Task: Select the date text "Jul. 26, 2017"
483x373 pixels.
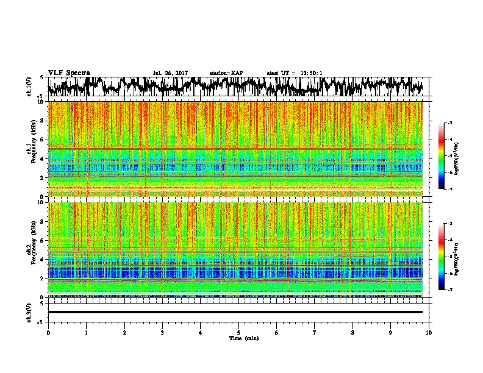Action: [170, 73]
